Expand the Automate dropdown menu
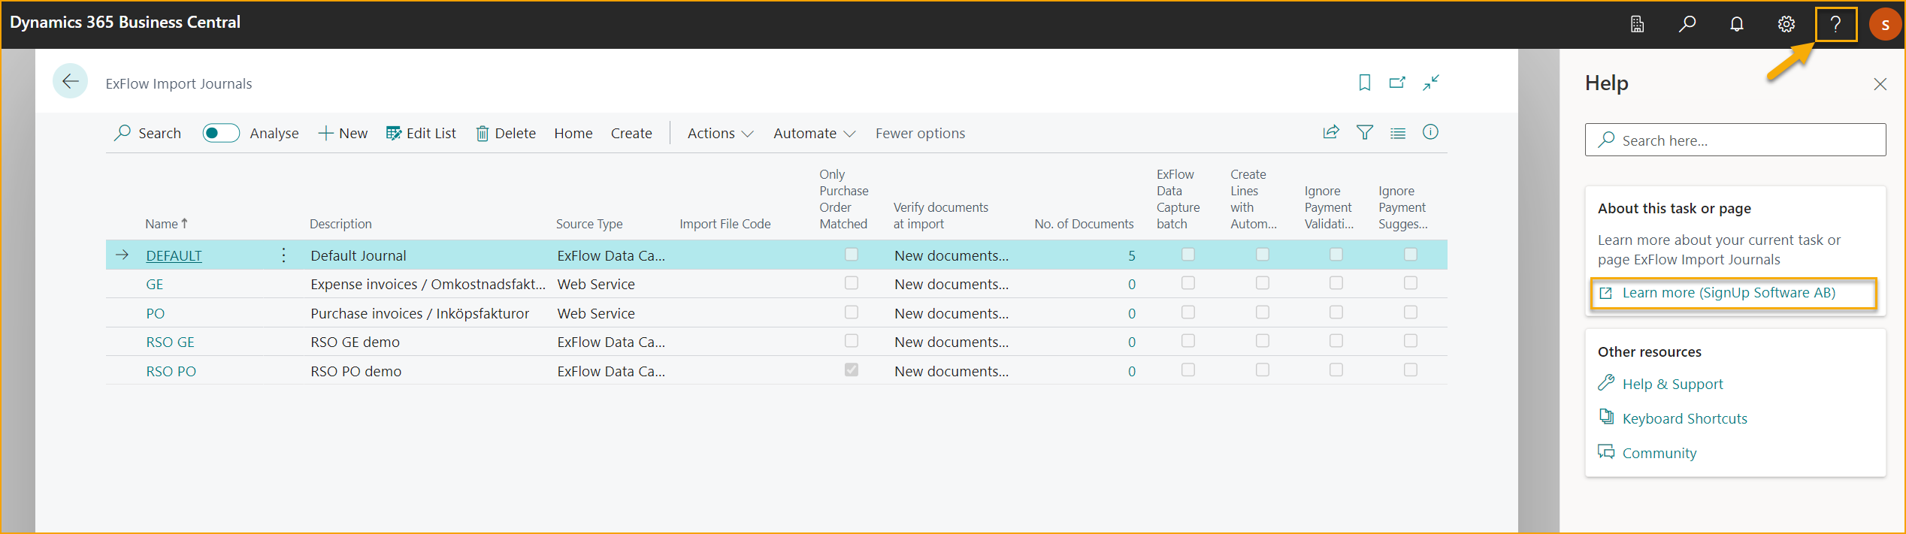 pos(814,133)
